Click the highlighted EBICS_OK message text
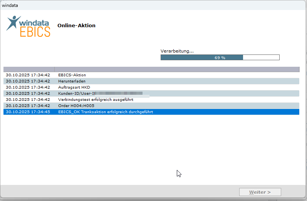 tap(106, 112)
